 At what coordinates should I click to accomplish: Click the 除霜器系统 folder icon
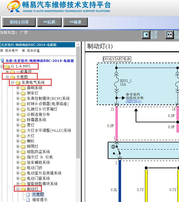point(23,120)
